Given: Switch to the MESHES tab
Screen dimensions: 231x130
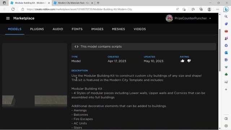Looking at the screenshot, I should 118,29.
